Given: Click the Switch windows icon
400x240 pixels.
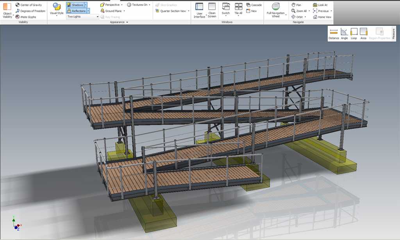Looking at the screenshot, I should (226, 7).
